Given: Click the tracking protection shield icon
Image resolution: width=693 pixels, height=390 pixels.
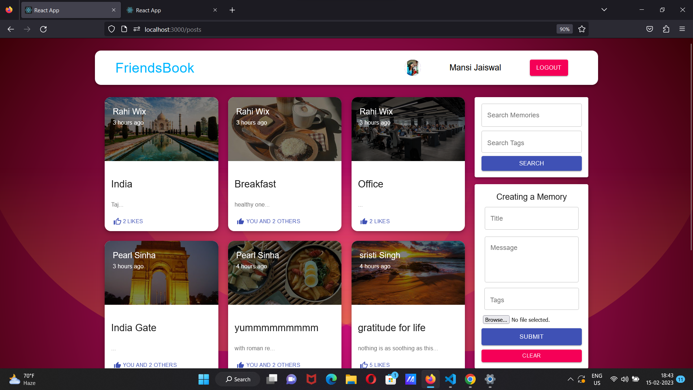Looking at the screenshot, I should click(x=111, y=29).
